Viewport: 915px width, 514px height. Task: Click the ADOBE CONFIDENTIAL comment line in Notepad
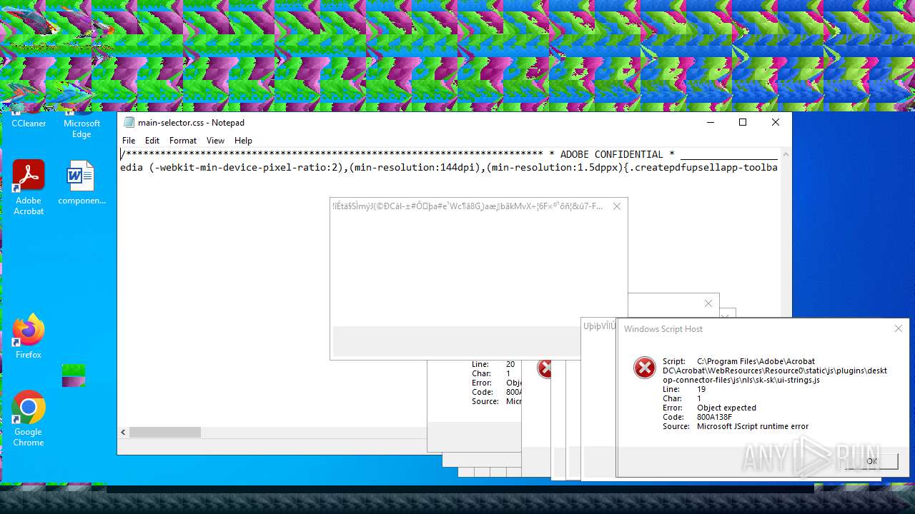448,154
